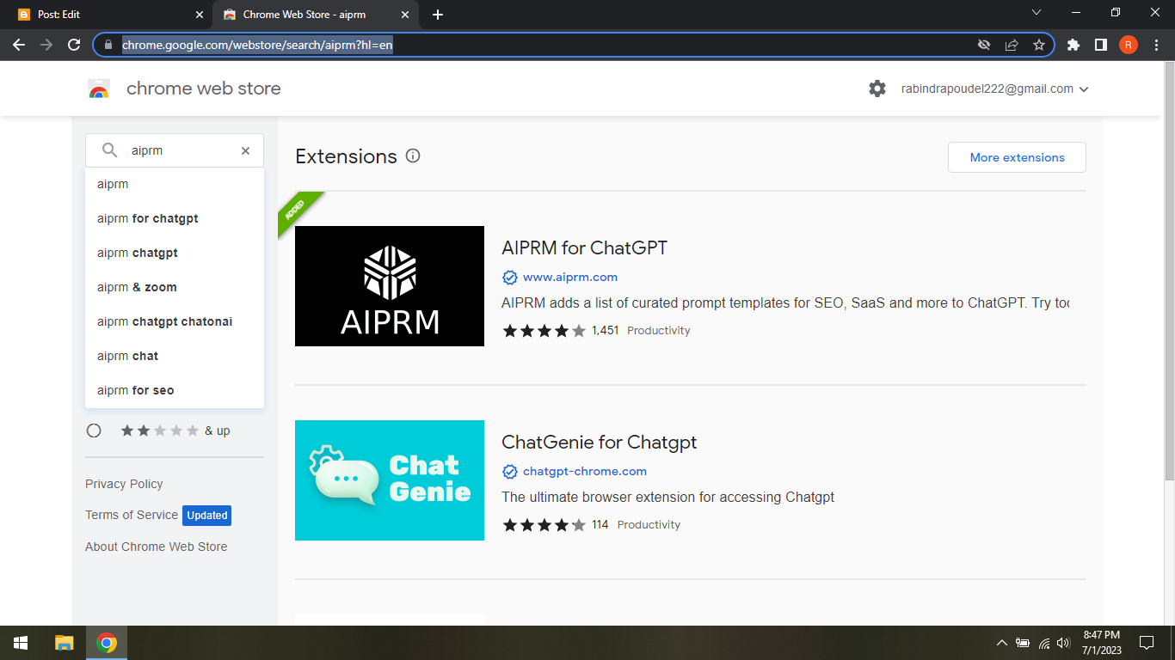Open the tab search chevron in title bar
The height and width of the screenshot is (660, 1175).
1037,13
